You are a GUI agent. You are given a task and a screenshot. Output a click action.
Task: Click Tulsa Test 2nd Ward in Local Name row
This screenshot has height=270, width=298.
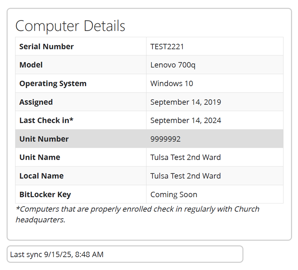185,176
